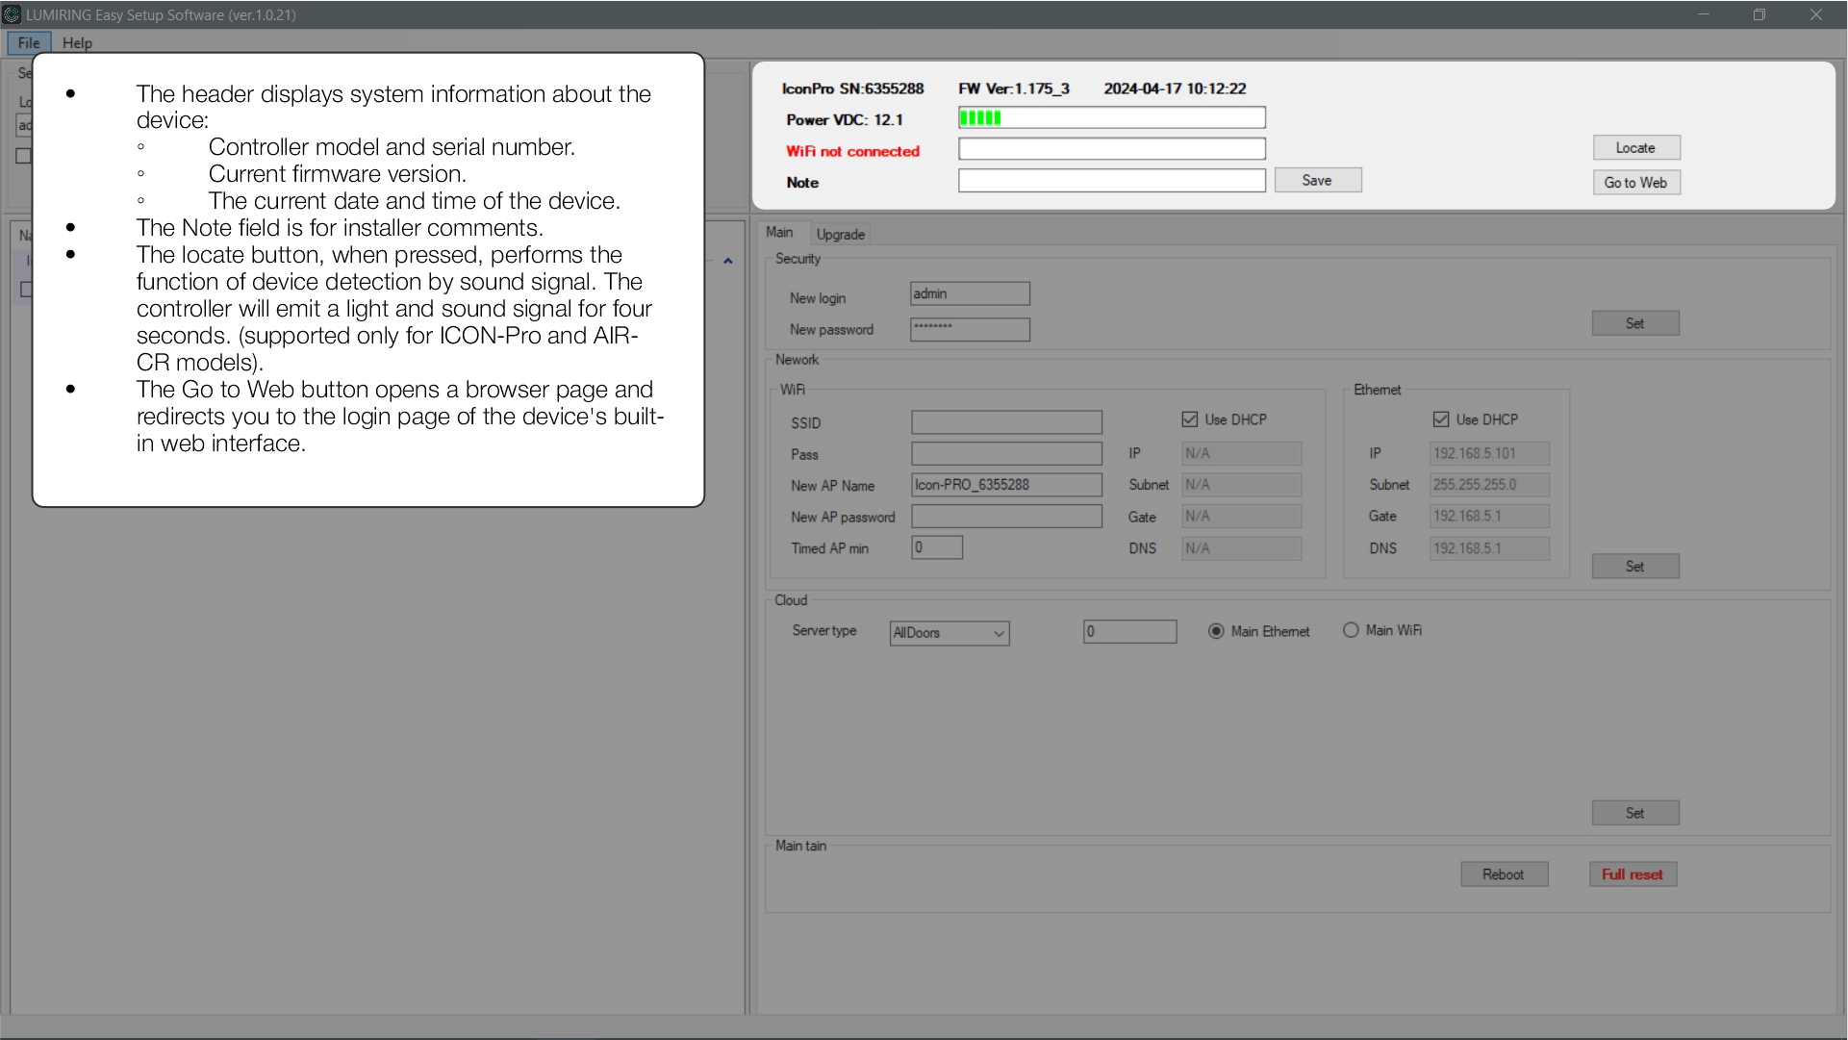
Task: Apply Cloud settings with Set button
Action: tap(1634, 813)
